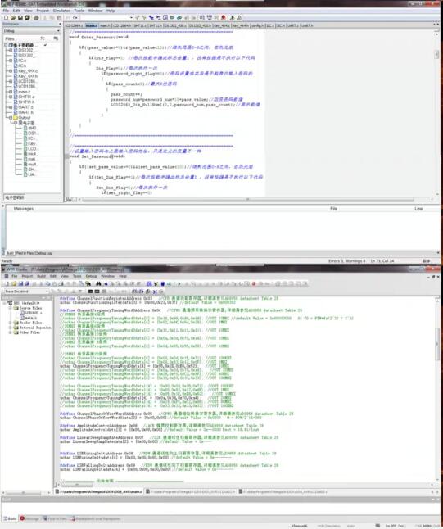Open Help menu in AVR Studio
Image resolution: width=443 pixels, height=529 pixels.
click(123, 276)
